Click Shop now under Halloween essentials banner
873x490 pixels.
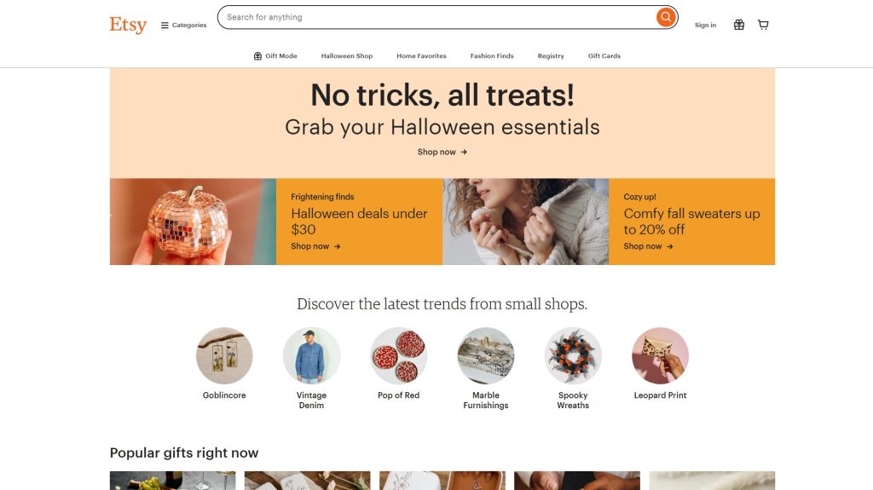[x=442, y=152]
